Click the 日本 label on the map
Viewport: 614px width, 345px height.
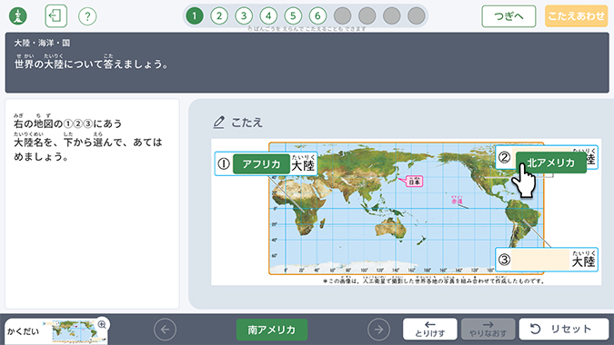point(414,182)
